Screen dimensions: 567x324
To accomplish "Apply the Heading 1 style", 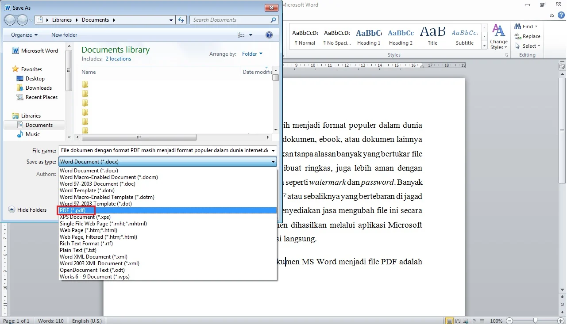I will click(369, 37).
